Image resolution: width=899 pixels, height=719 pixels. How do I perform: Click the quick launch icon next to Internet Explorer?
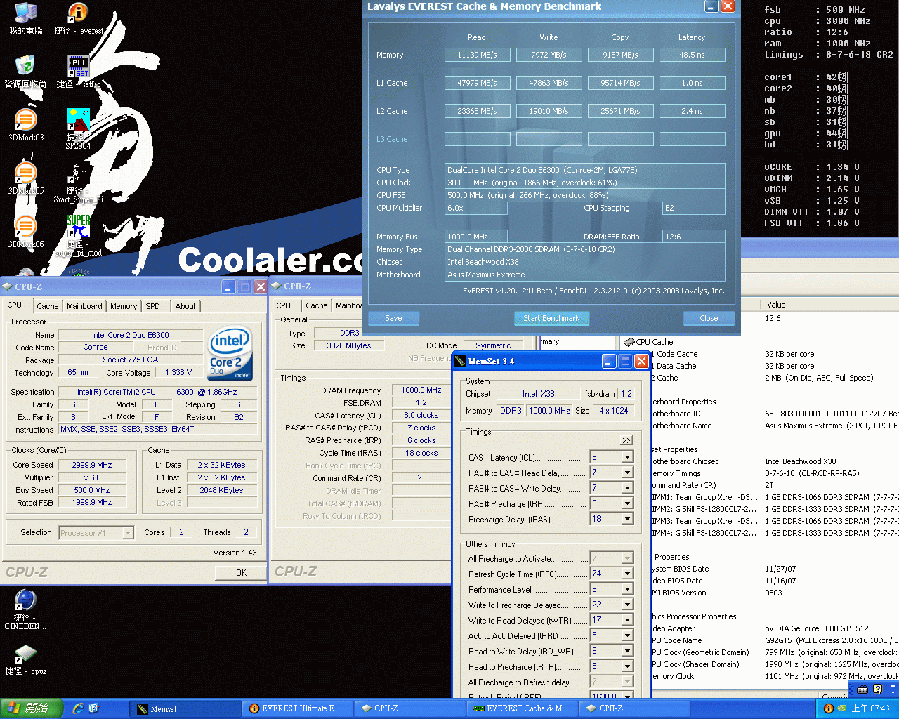[x=93, y=708]
